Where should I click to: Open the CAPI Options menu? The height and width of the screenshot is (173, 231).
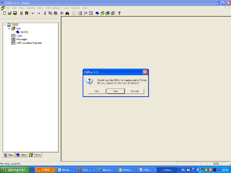tap(53, 8)
